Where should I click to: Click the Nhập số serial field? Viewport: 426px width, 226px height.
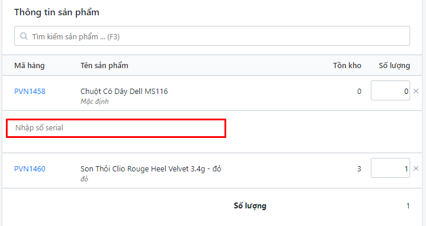pyautogui.click(x=116, y=128)
